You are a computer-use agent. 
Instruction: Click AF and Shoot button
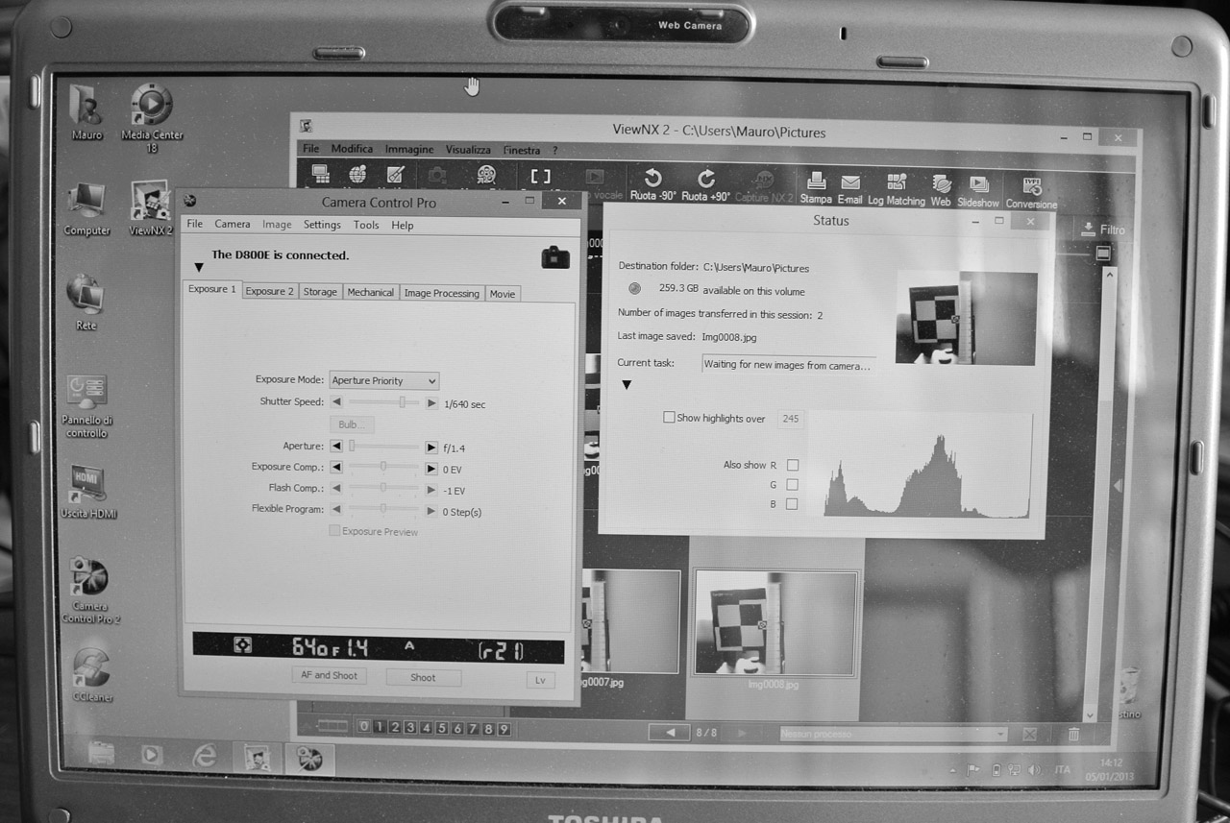(330, 676)
